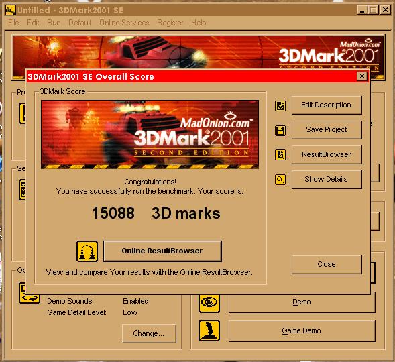Close the Overall Score dialog with X
The width and height of the screenshot is (395, 362).
pyautogui.click(x=362, y=76)
